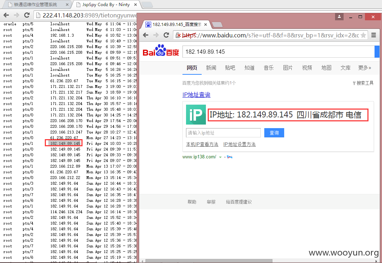Screen dimensions: 382x263
Task: Click the 220.166.212.89 login entry
Action: pyautogui.click(x=65, y=166)
